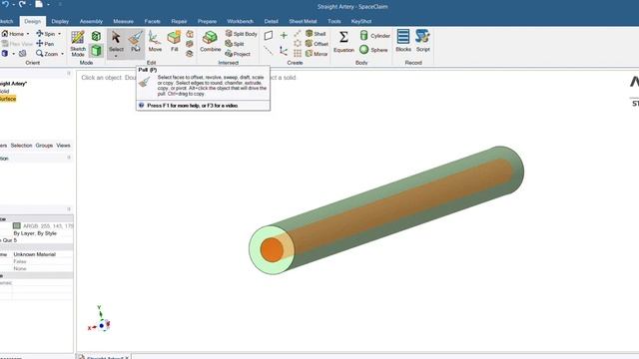Open the Views panel tab

coord(63,146)
